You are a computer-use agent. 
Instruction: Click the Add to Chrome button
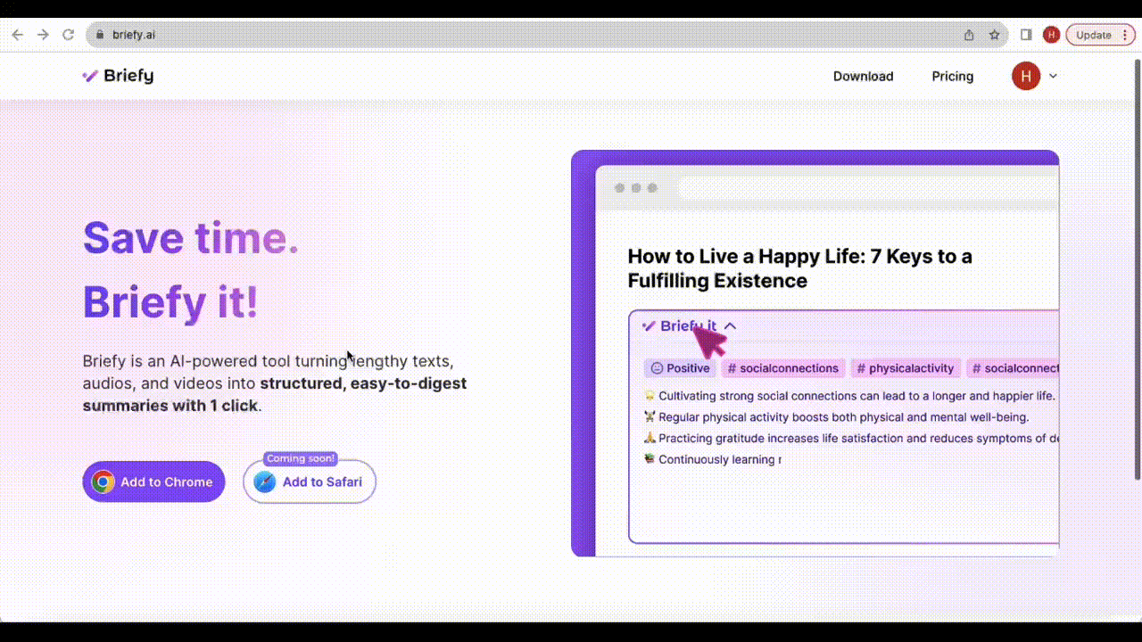coord(153,481)
